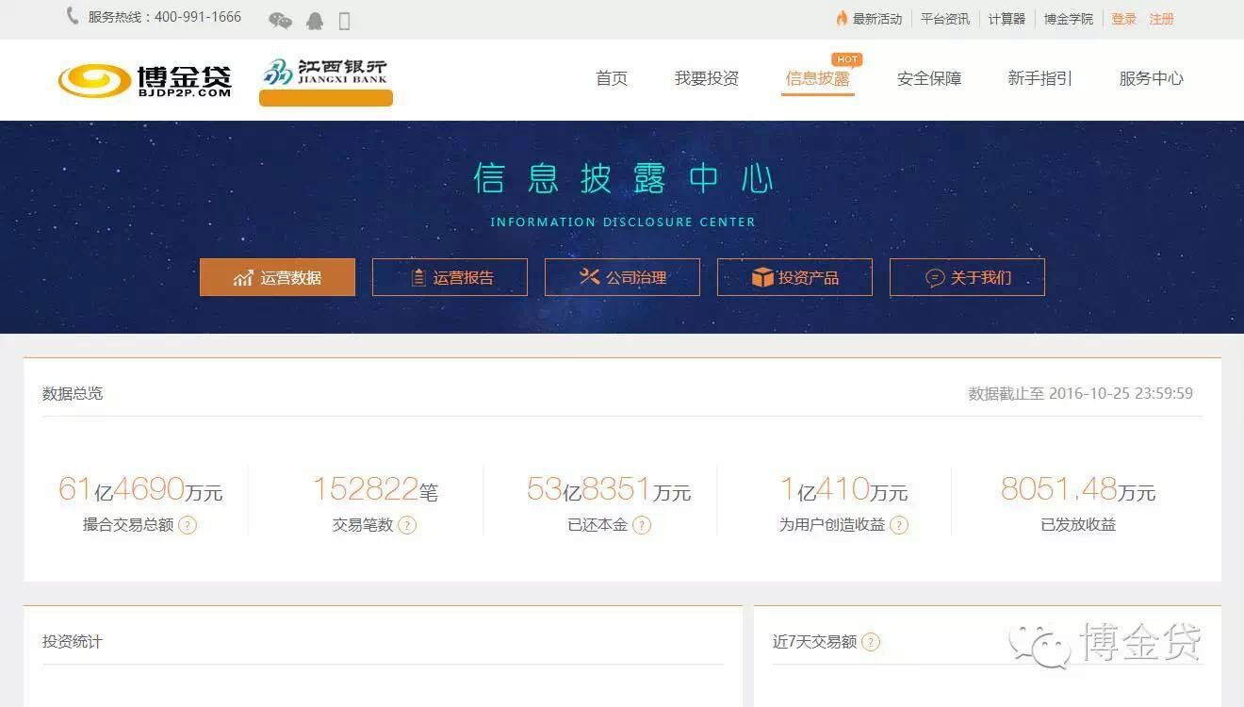
Task: Click the 登录 login link
Action: (1124, 18)
